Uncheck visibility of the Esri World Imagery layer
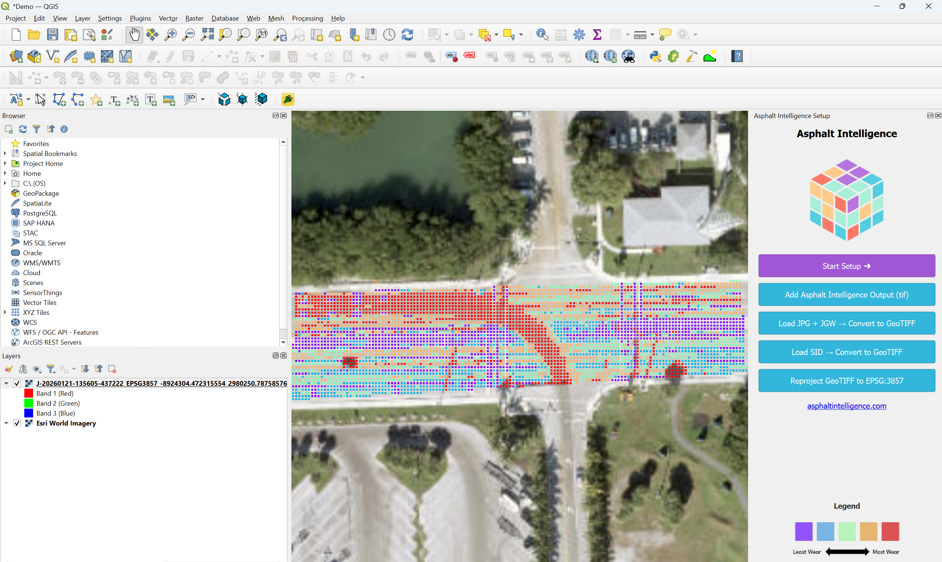 click(17, 423)
